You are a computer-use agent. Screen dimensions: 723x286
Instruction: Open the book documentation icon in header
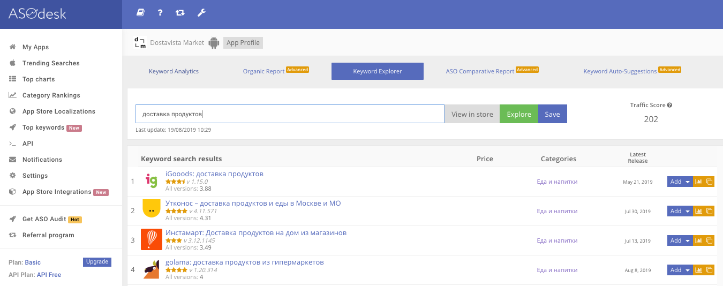(x=140, y=13)
